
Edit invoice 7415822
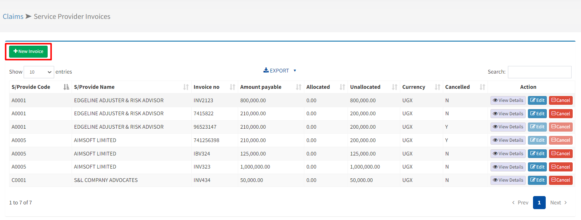pyautogui.click(x=537, y=114)
